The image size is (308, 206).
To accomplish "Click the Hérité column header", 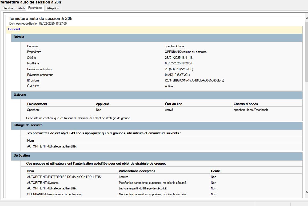I will [215, 171].
